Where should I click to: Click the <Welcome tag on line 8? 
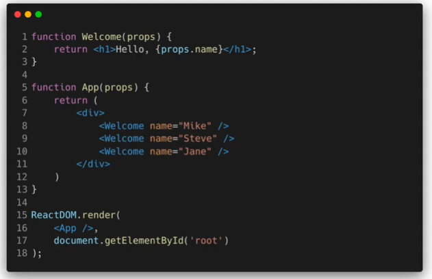click(121, 126)
